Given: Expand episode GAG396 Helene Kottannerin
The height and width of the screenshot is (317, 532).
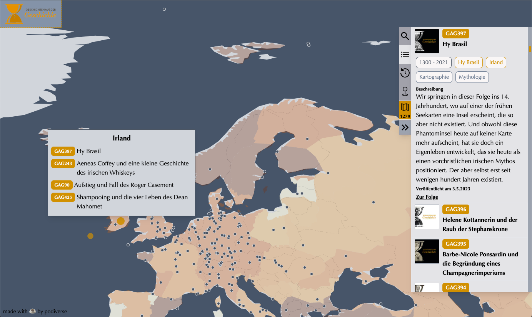Looking at the screenshot, I should pos(479,224).
